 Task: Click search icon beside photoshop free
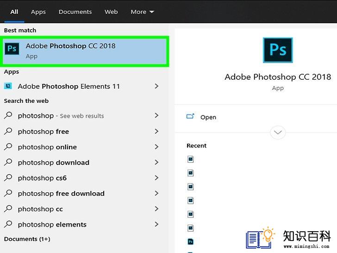coord(8,131)
